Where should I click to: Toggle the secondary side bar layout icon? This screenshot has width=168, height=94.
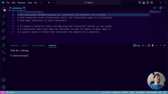point(148,3)
